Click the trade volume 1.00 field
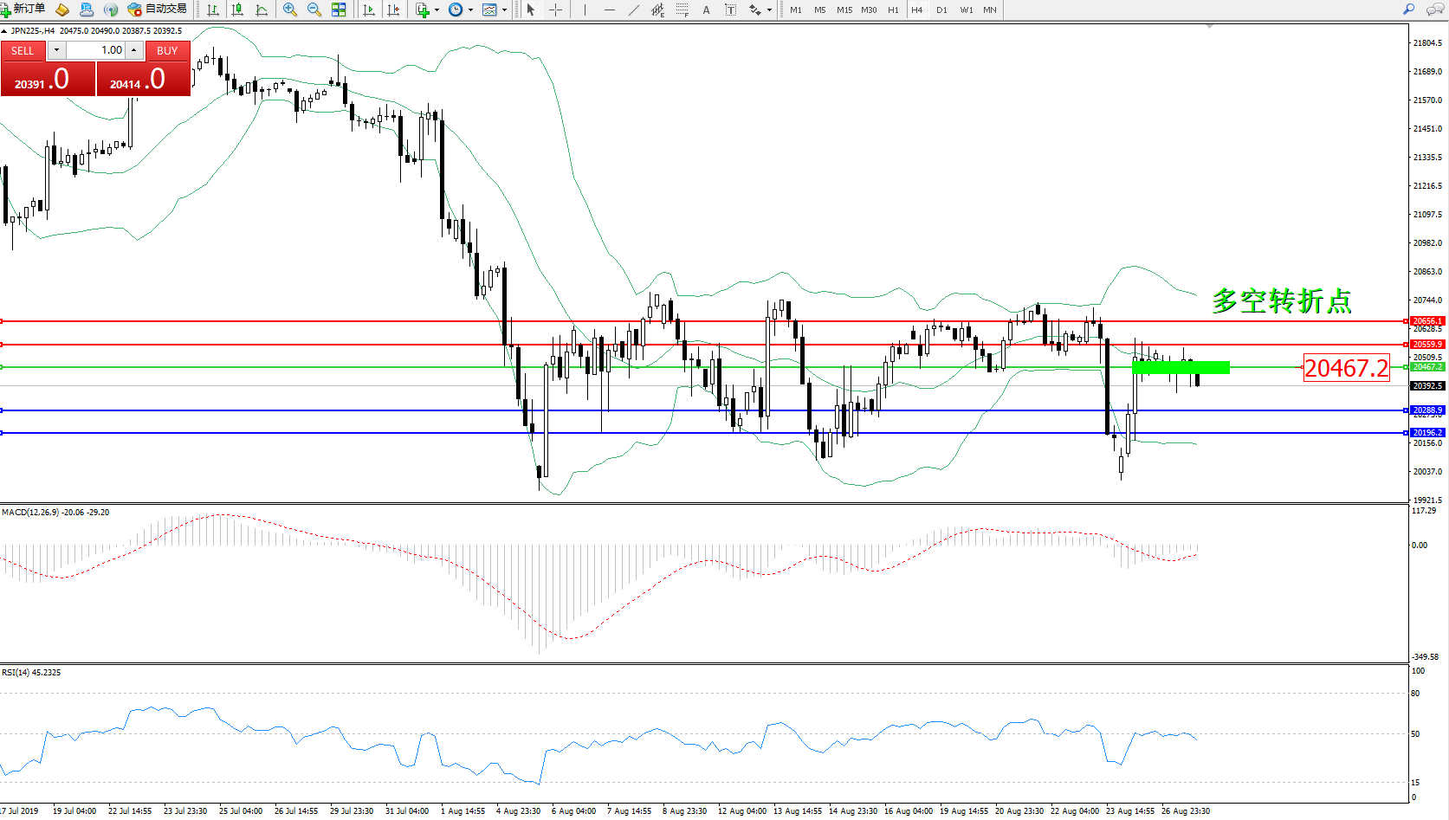The width and height of the screenshot is (1449, 820). coord(97,50)
